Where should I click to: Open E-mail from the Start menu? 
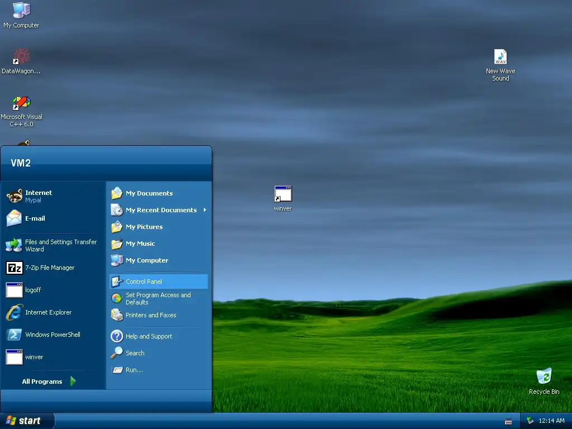[x=53, y=218]
